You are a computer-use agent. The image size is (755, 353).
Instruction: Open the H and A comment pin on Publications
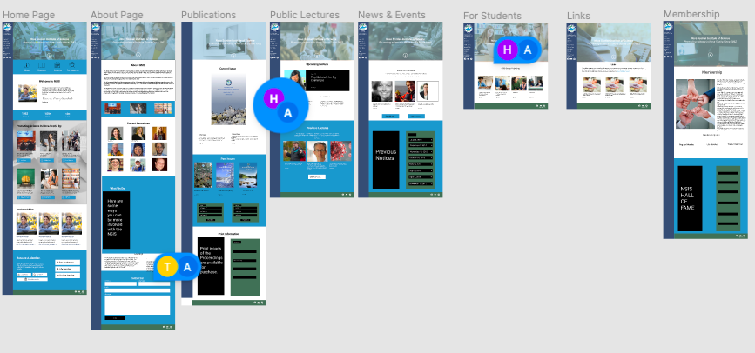(280, 105)
